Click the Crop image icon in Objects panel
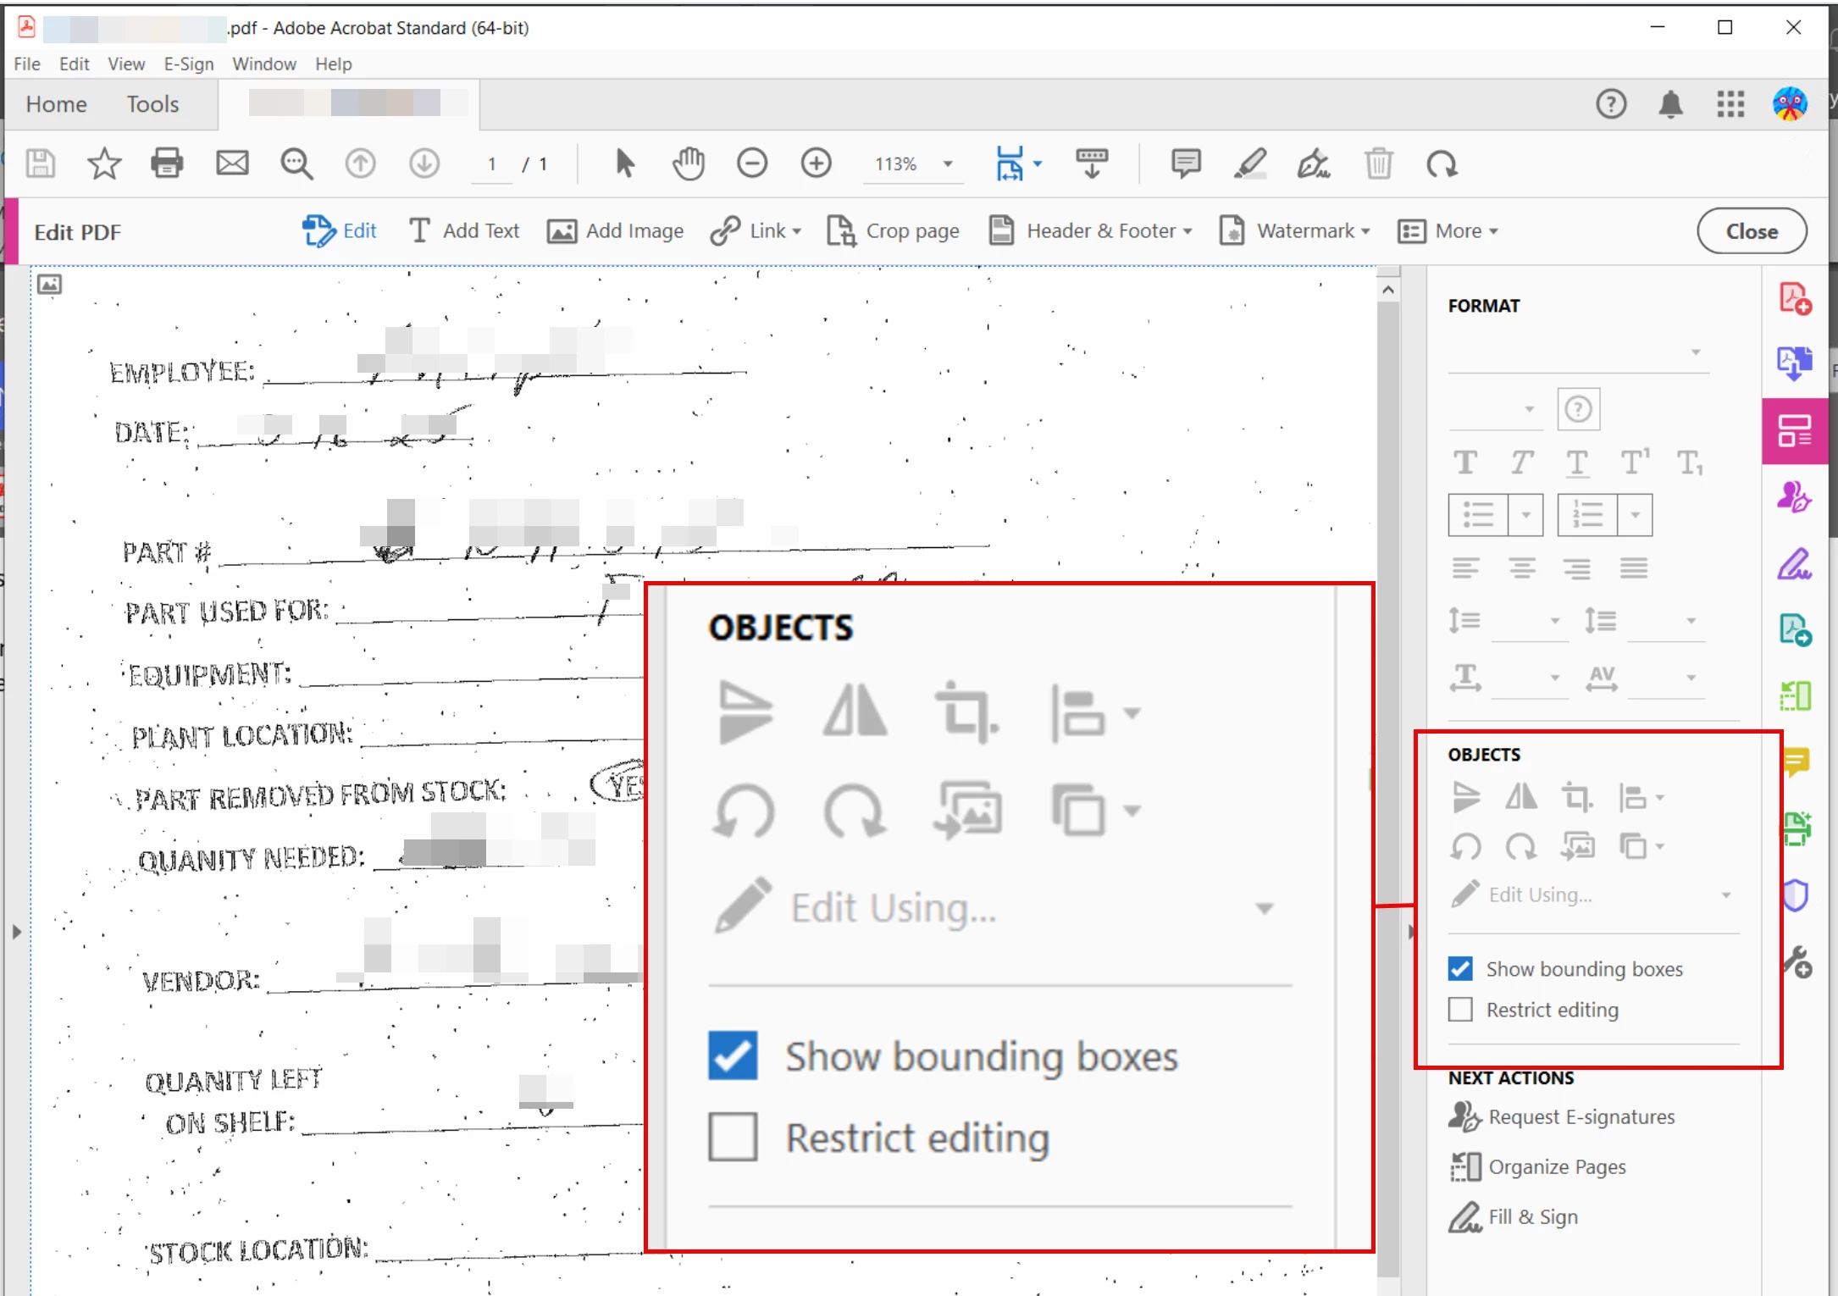The width and height of the screenshot is (1838, 1296). point(1575,797)
